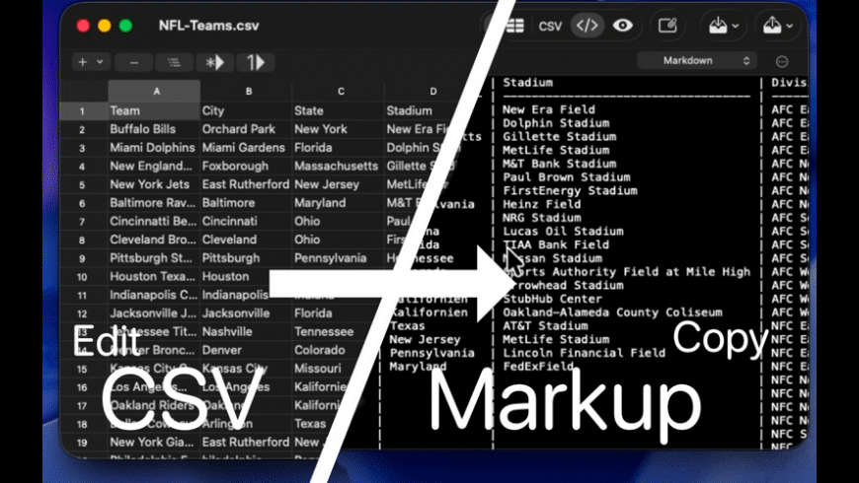
Task: Click "Gillette Stadium" in the Markdown output
Action: pos(559,137)
